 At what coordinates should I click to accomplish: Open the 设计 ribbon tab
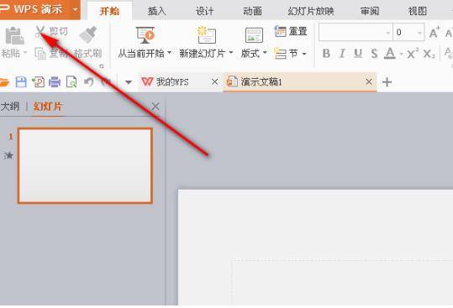click(204, 11)
